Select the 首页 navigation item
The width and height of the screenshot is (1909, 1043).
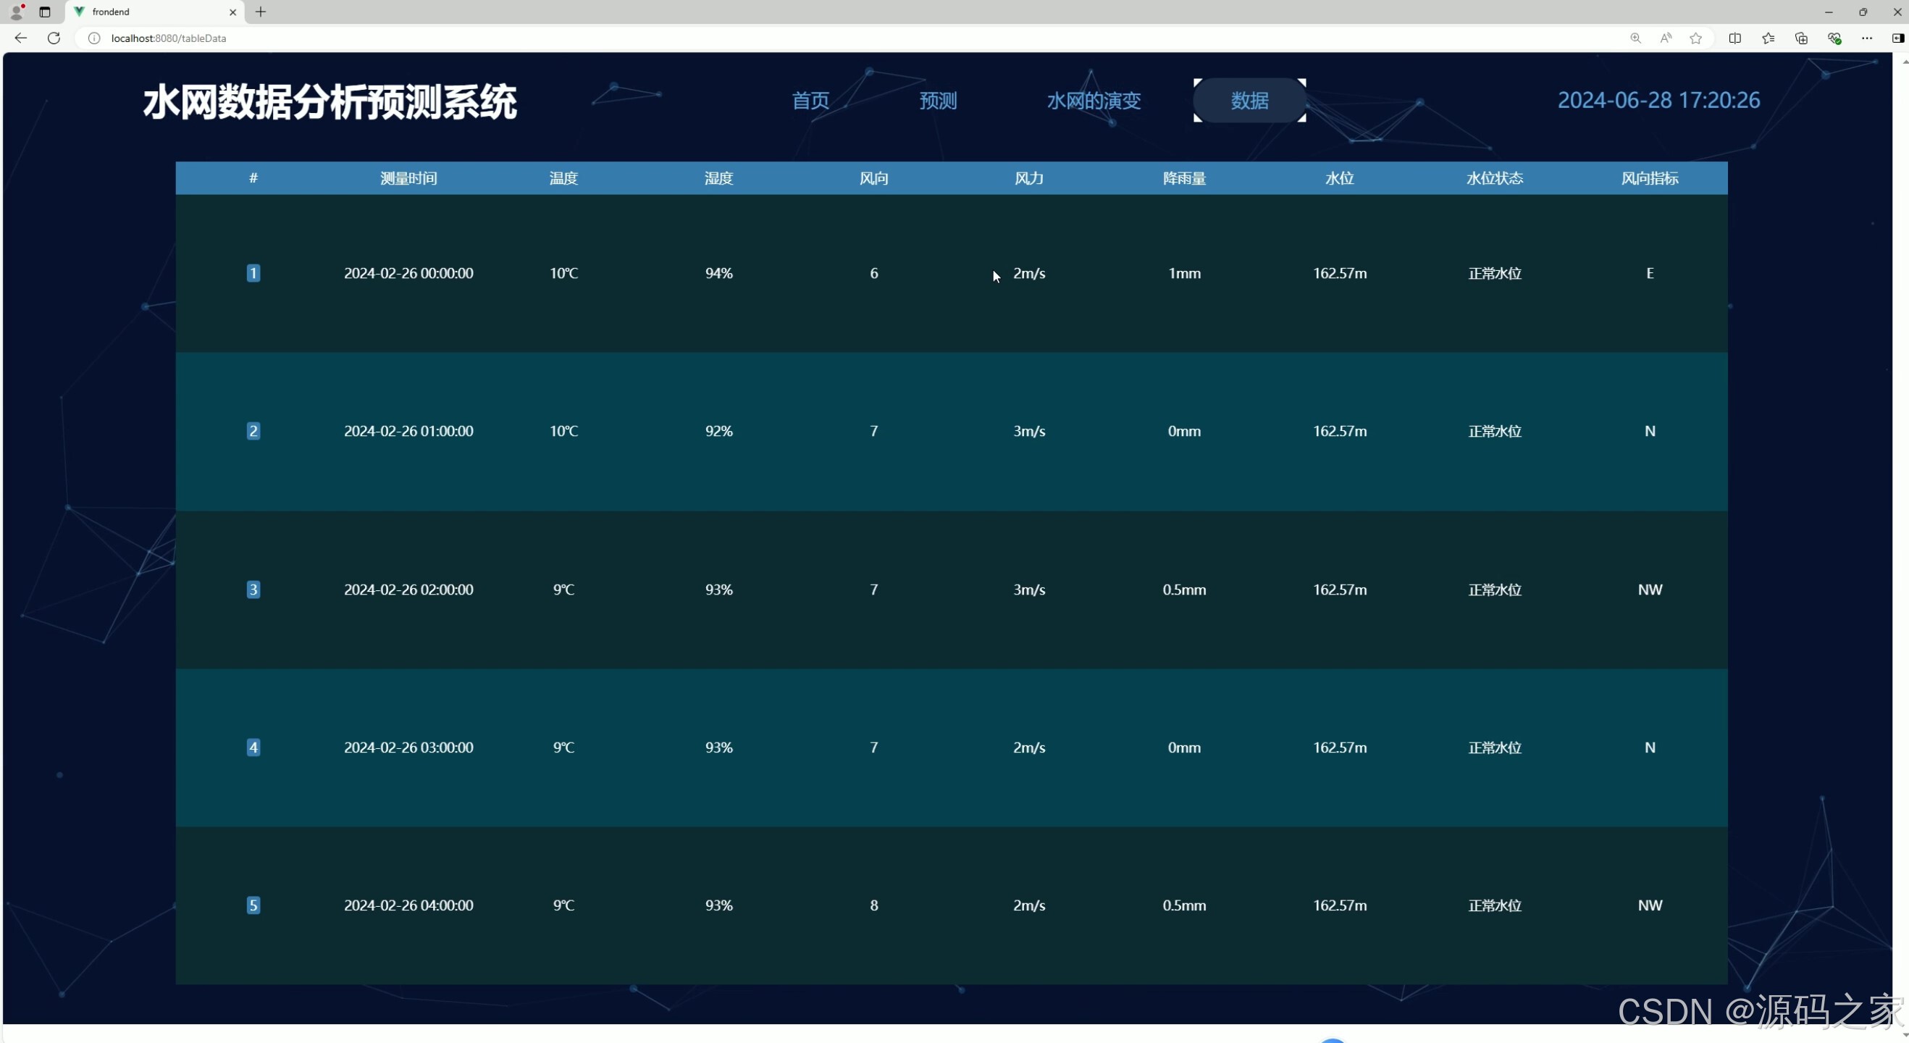coord(809,101)
